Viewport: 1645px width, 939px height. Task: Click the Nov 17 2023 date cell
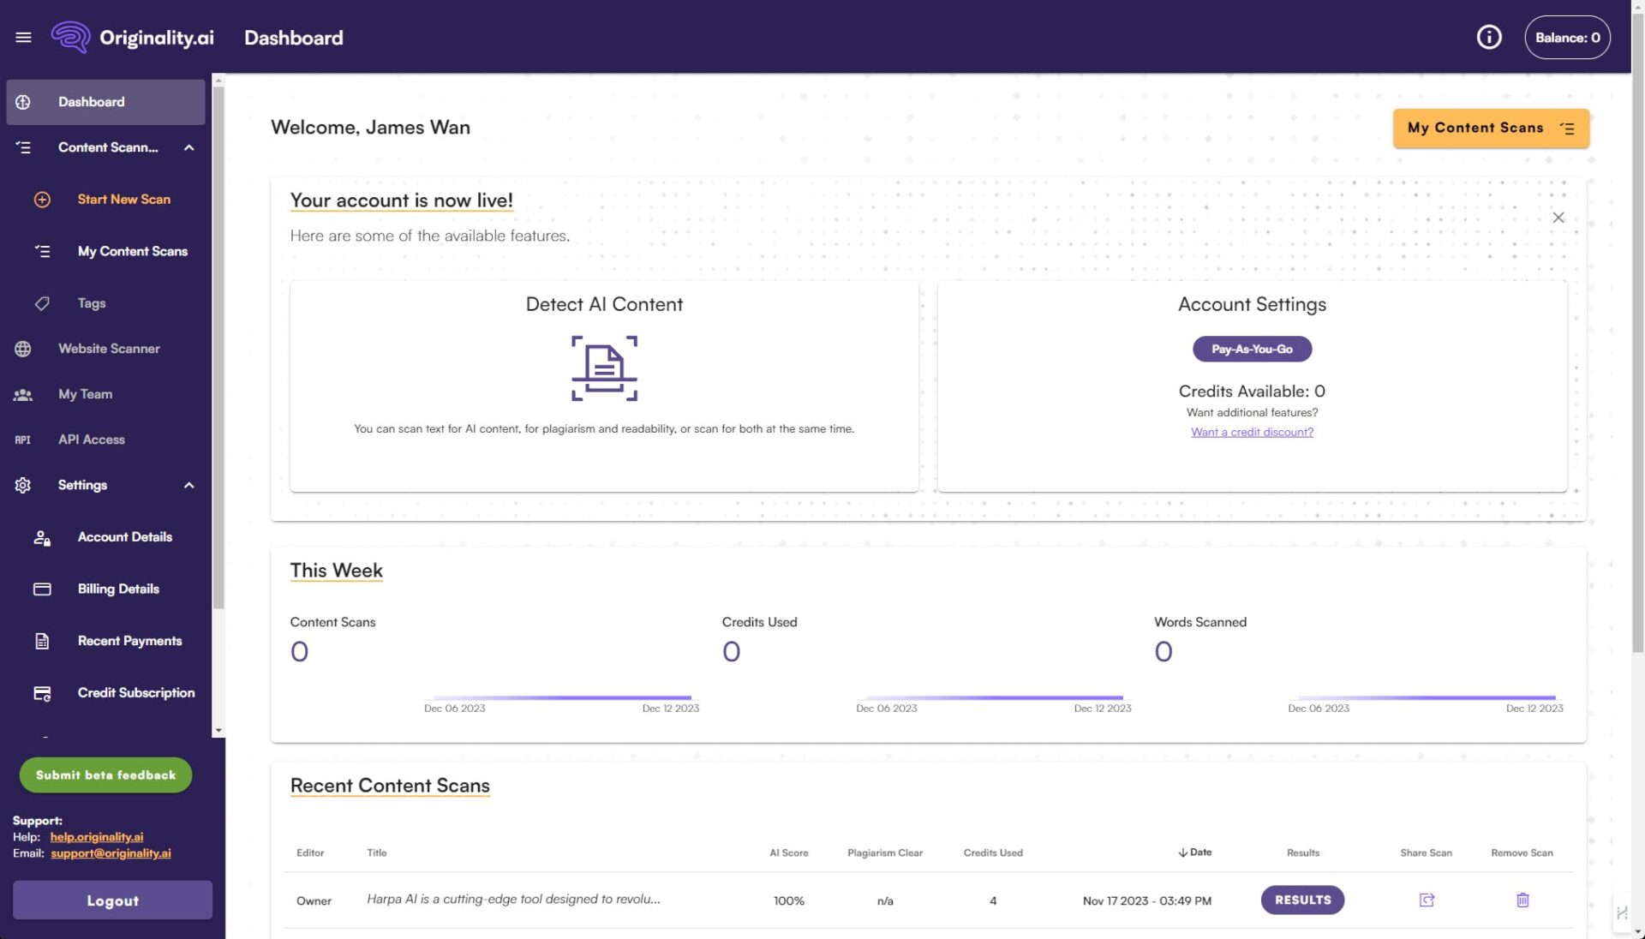tap(1146, 901)
